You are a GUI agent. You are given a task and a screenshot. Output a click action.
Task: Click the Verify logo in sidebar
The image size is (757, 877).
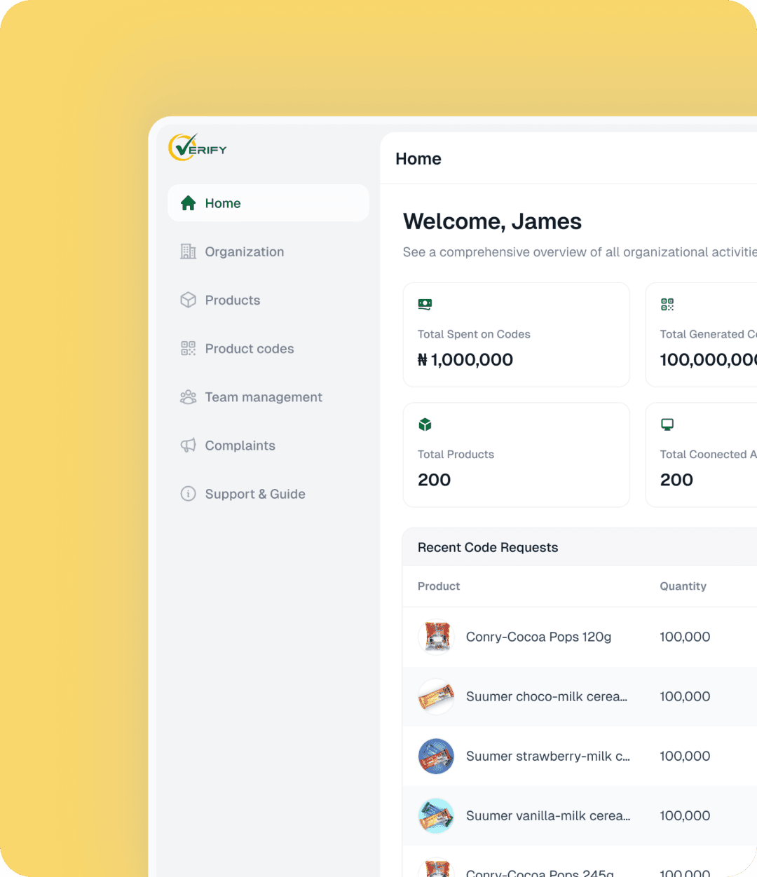point(198,148)
